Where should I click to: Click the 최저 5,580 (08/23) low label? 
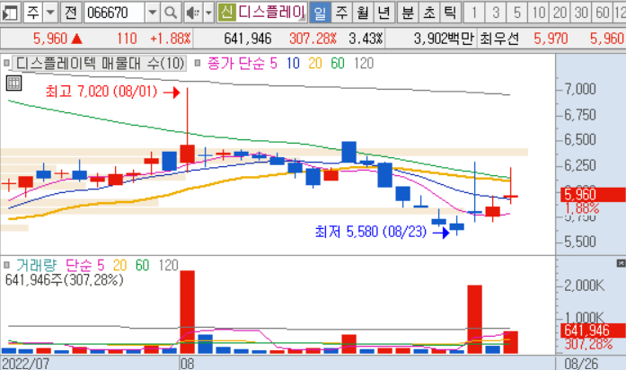(371, 232)
